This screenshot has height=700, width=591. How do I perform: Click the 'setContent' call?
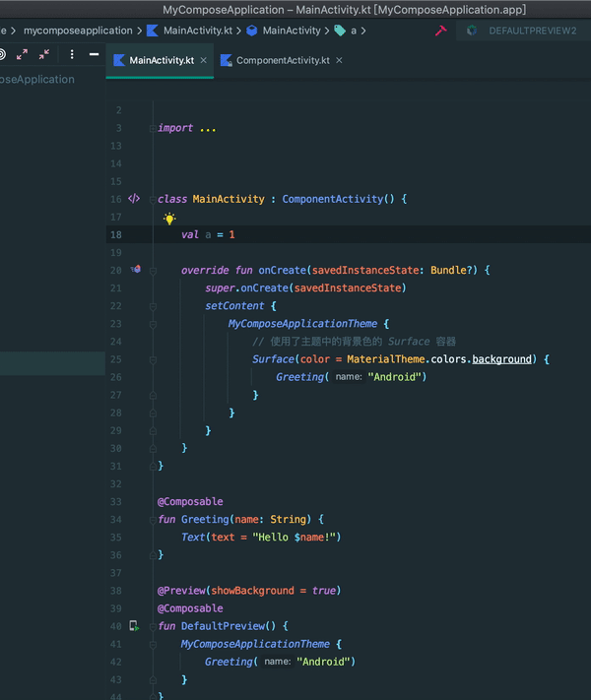pyautogui.click(x=234, y=306)
